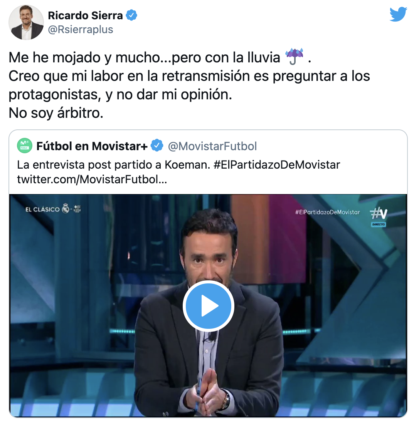Click Ricardo Sierra's blue verified badge

[132, 15]
